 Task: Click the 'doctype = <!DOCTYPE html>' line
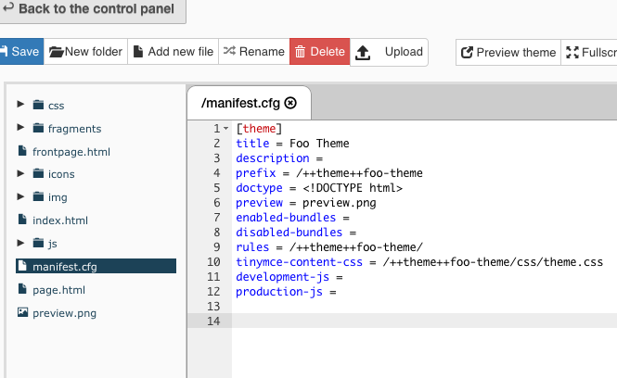(319, 188)
